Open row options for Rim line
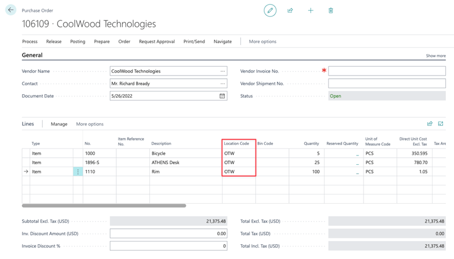 [x=78, y=171]
